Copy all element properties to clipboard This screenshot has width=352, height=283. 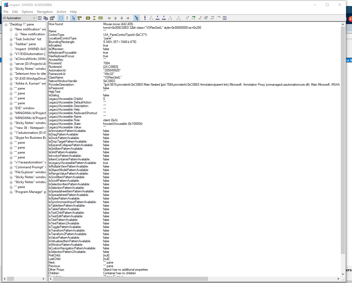[46, 18]
